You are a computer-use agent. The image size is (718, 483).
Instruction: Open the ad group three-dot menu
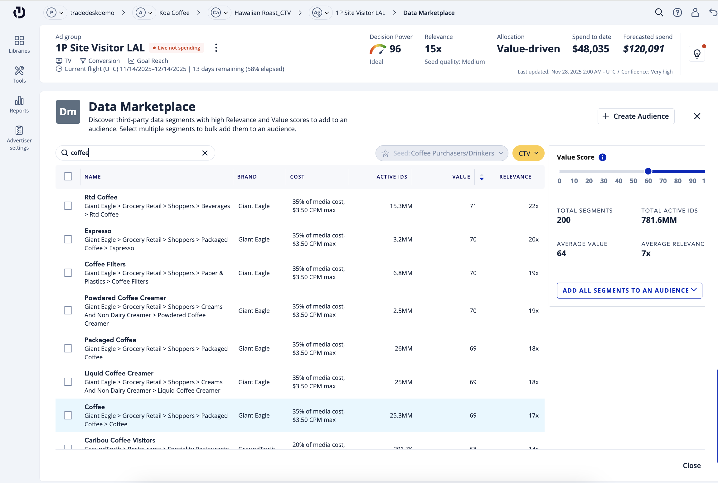(x=216, y=48)
